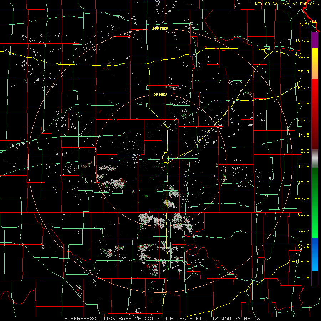The image size is (321, 321).
Task: Select the 76.7 scale value
Action: pos(304,72)
